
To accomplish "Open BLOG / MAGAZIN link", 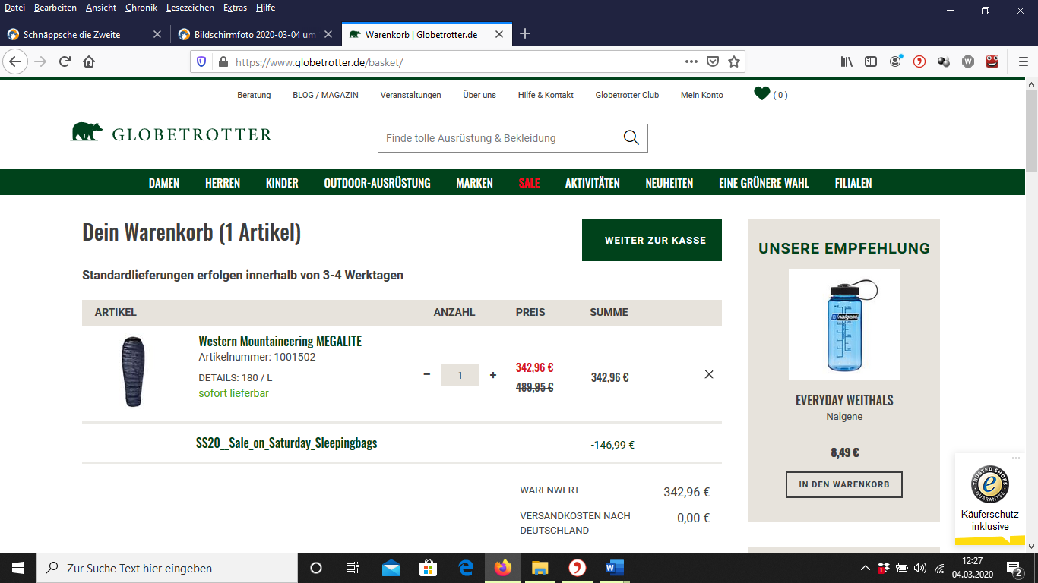I will (325, 95).
